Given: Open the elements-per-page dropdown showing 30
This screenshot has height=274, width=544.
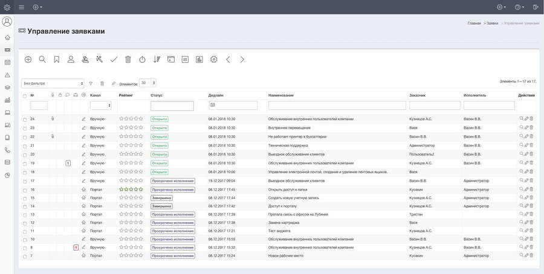Looking at the screenshot, I should 147,83.
